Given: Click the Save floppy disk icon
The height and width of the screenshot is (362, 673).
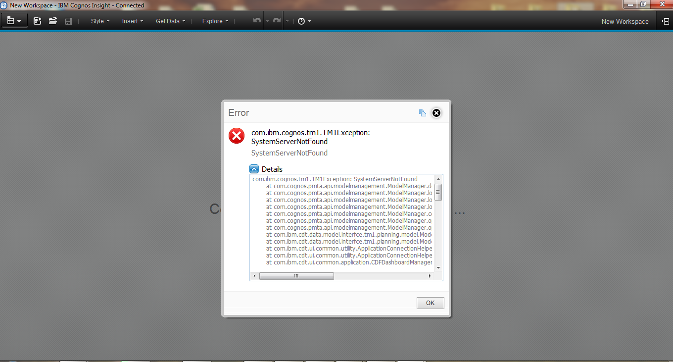Looking at the screenshot, I should [x=68, y=21].
